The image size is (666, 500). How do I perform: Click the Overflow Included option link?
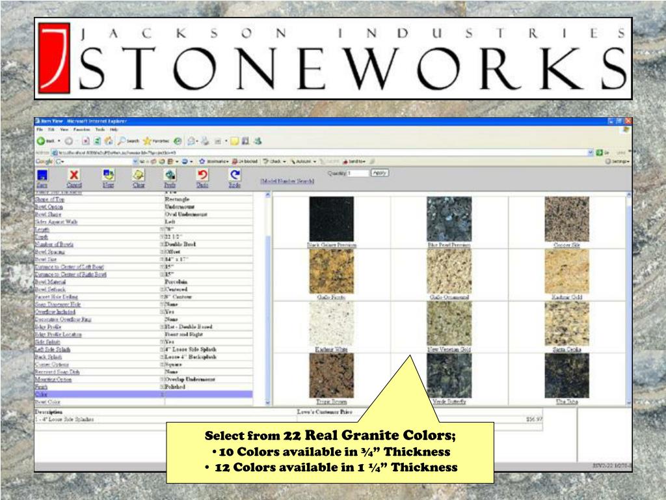click(x=55, y=312)
